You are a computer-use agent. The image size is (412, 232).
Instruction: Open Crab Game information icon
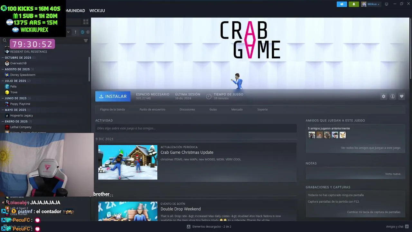tap(392, 96)
